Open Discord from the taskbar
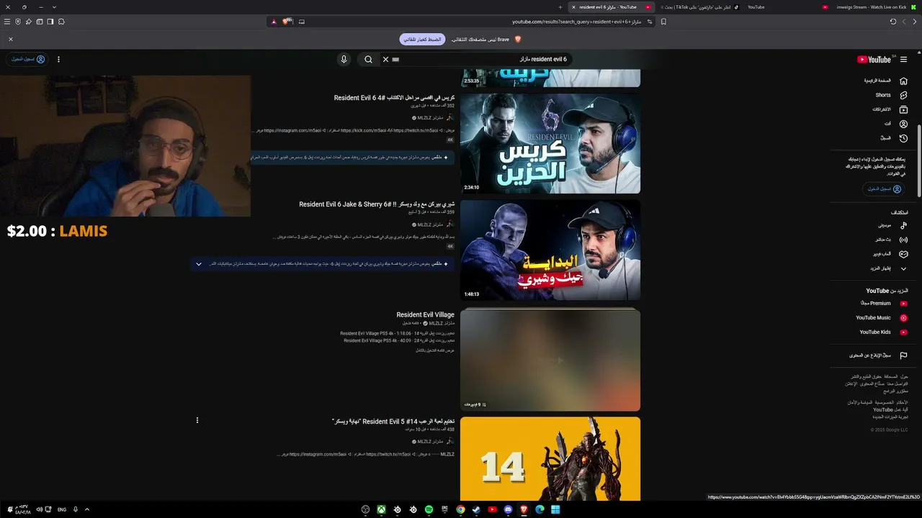The width and height of the screenshot is (922, 518). pyautogui.click(x=508, y=509)
